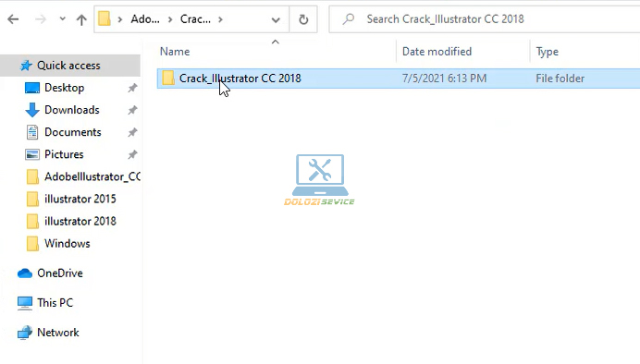Click the Desktop monitor icon
This screenshot has width=640, height=364.
(32, 88)
